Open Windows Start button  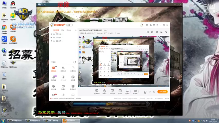(x=3, y=121)
